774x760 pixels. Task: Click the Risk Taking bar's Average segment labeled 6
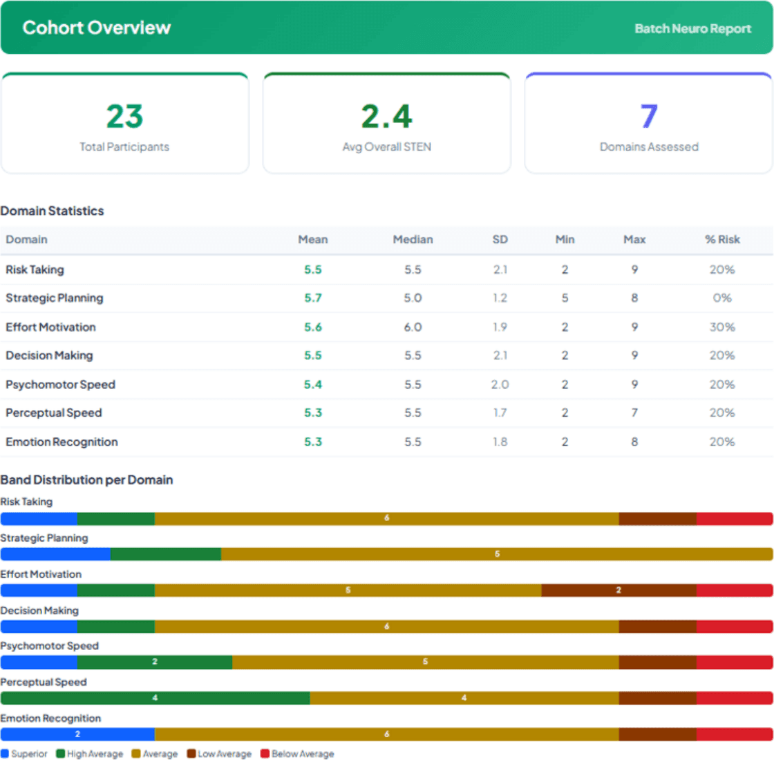[386, 518]
